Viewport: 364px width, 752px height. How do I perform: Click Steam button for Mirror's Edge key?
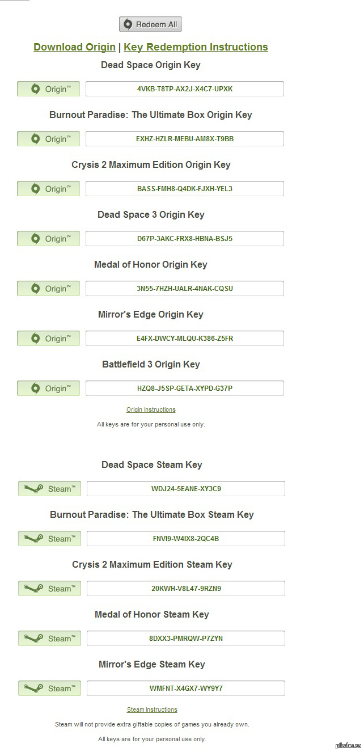[x=49, y=688]
